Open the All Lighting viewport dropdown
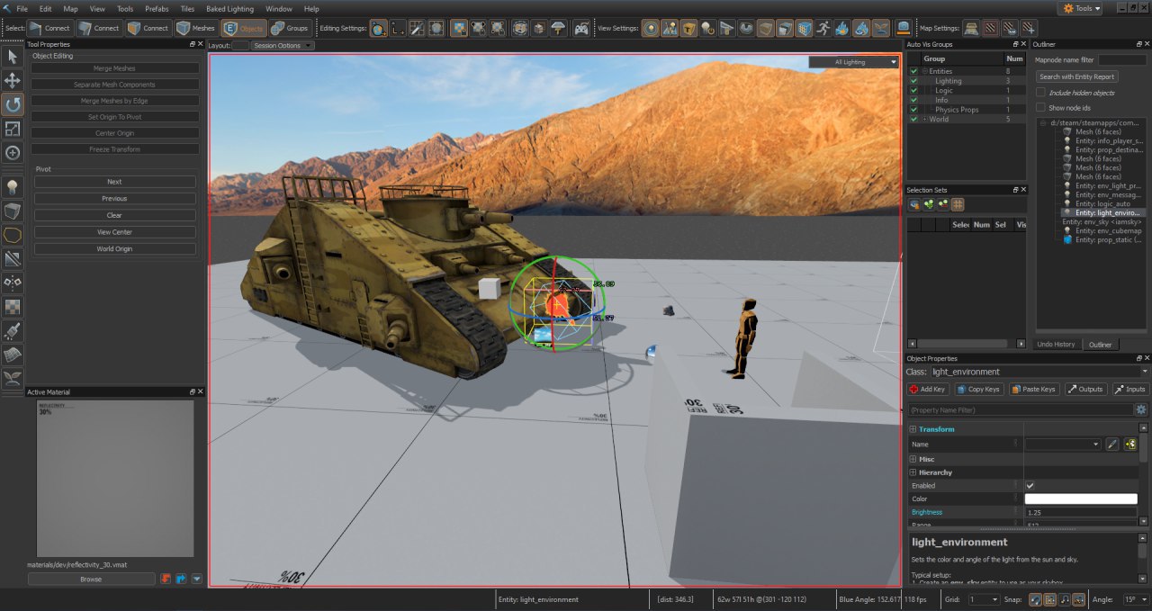 coord(853,62)
